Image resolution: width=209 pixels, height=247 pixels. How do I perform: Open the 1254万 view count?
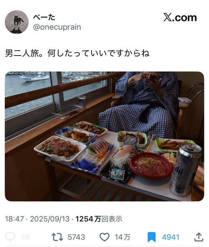point(88,219)
